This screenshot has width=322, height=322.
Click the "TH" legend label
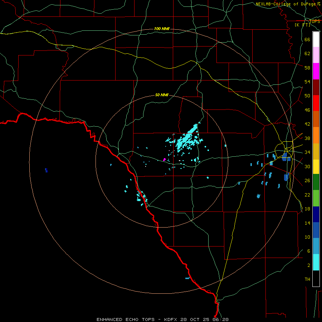tap(307, 279)
